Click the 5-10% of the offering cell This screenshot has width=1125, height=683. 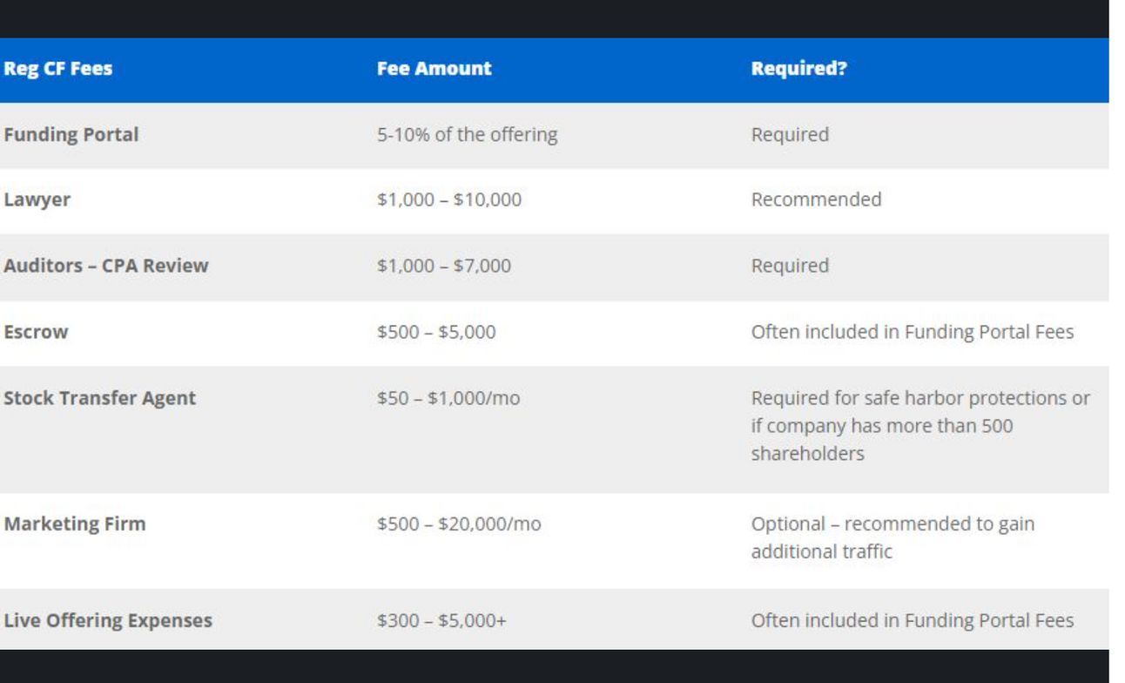(x=467, y=135)
